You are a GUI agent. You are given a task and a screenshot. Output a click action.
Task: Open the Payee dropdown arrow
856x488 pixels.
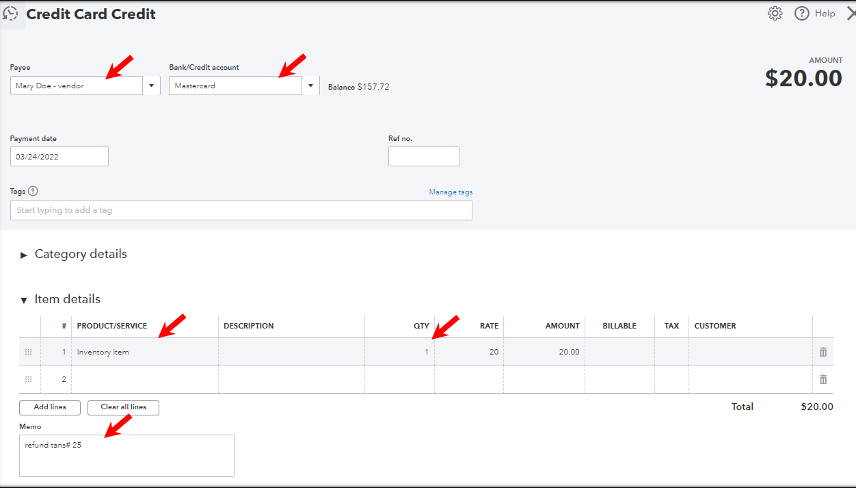[151, 85]
